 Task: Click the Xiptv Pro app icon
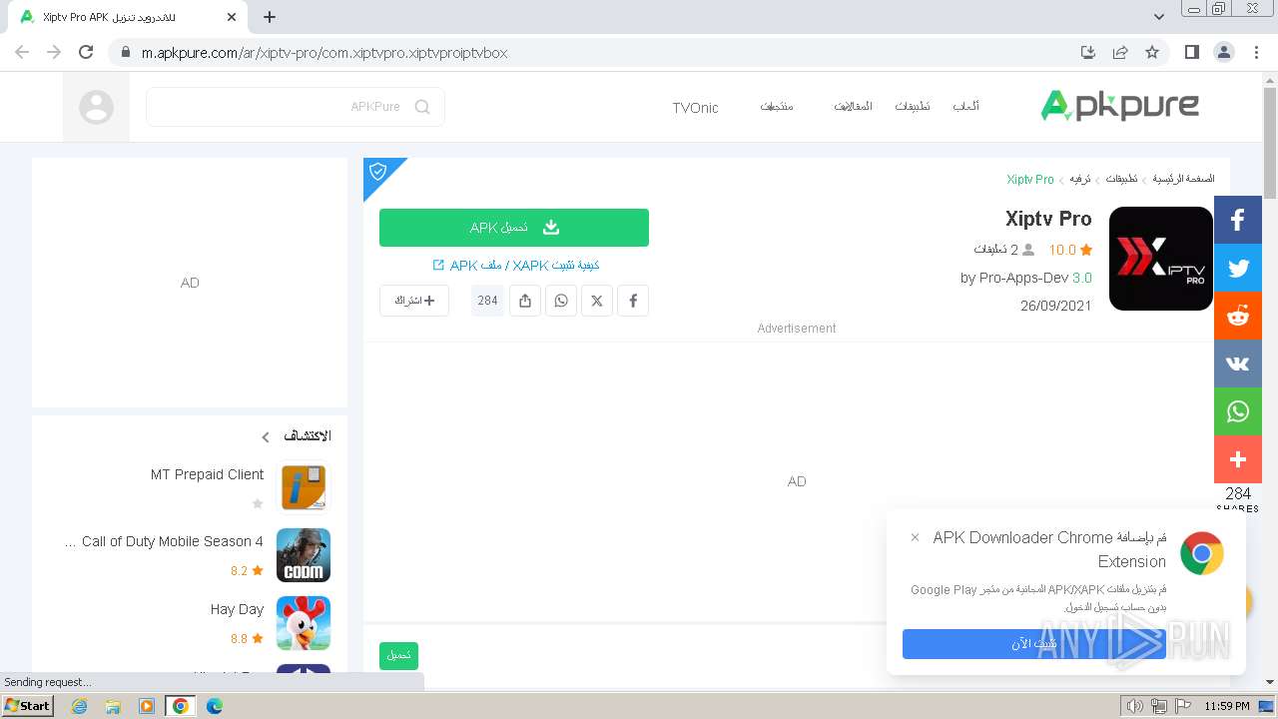[1161, 259]
